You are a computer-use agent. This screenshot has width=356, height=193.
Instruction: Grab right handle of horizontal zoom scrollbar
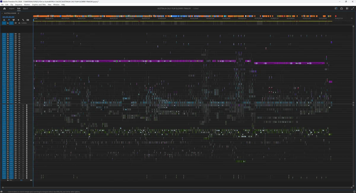pyautogui.click(x=352, y=187)
